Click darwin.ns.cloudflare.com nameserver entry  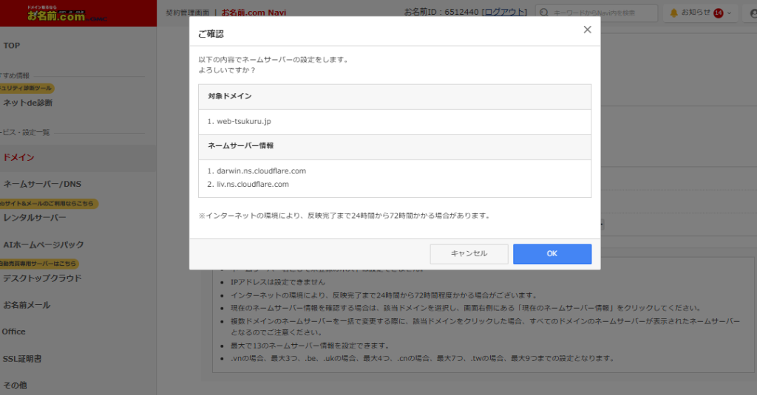pyautogui.click(x=261, y=171)
